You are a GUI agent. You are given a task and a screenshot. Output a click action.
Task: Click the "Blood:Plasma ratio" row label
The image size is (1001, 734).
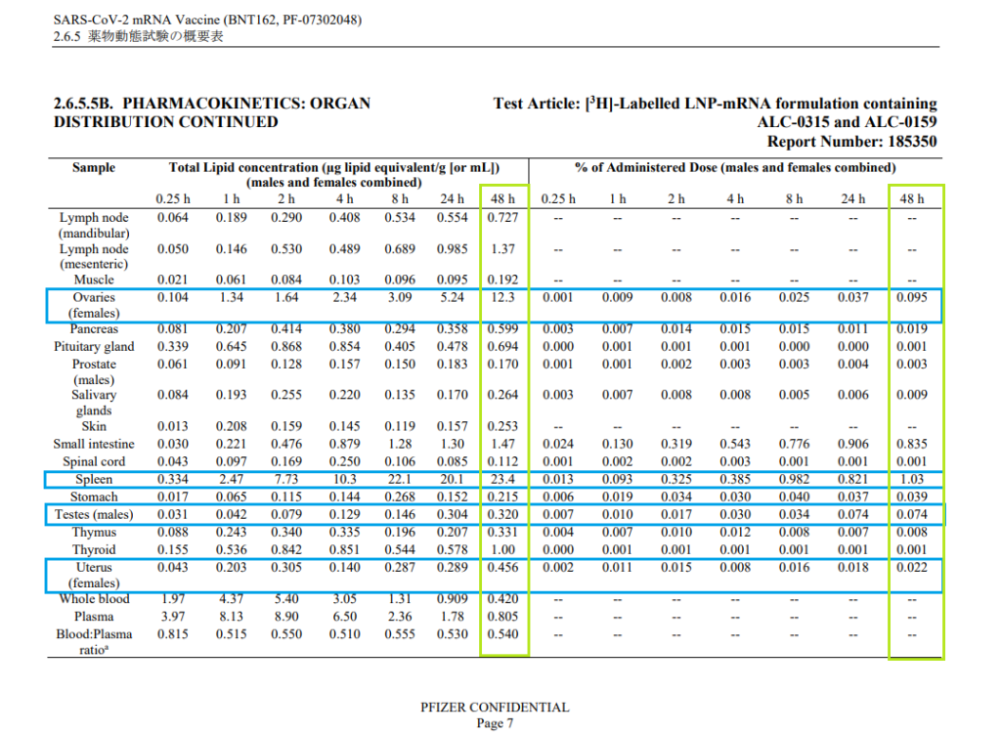tap(94, 642)
